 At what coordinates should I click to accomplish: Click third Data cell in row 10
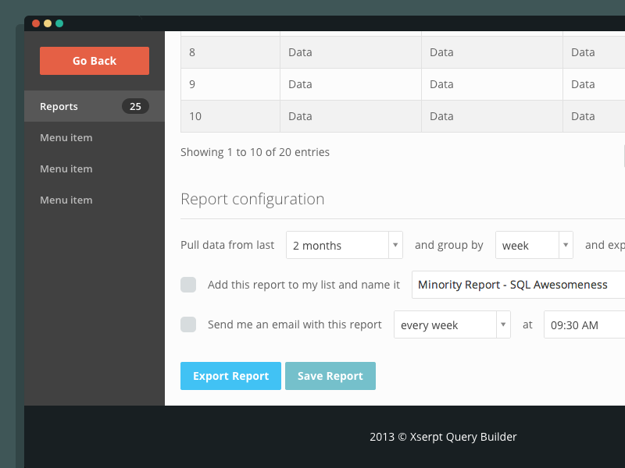point(594,116)
